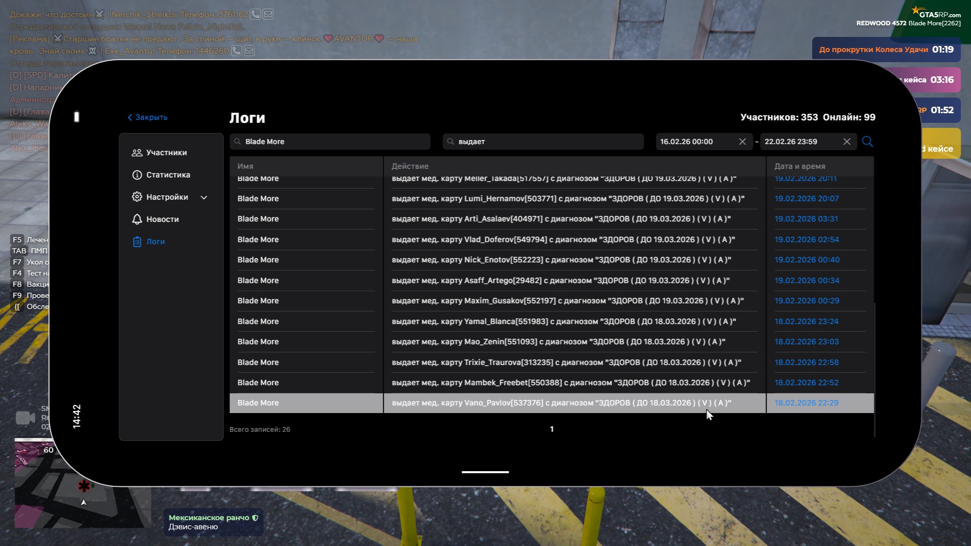Screen dimensions: 971x546
Task: Clear the start date 16.02.26 field
Action: (742, 142)
